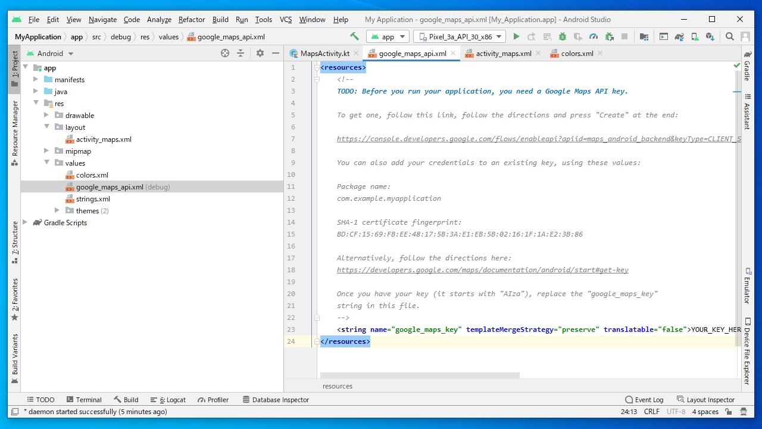Run the app with the green play button

pos(516,36)
